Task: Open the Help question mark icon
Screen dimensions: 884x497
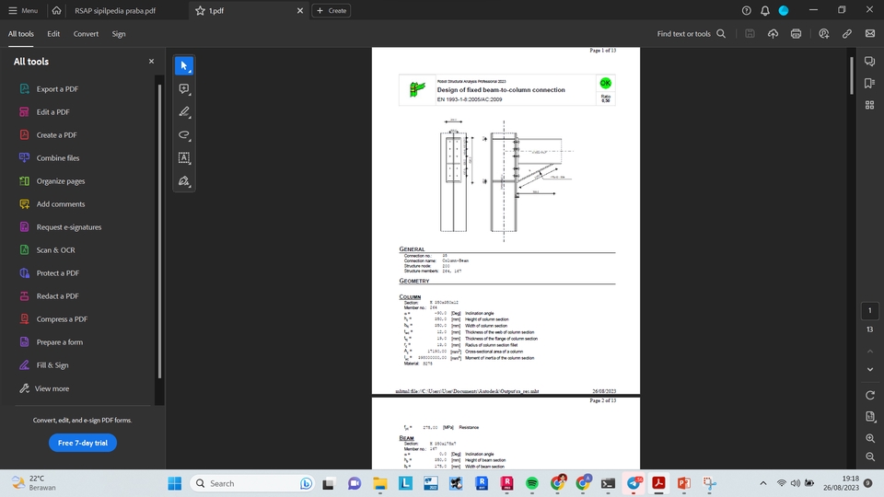Action: pyautogui.click(x=747, y=11)
